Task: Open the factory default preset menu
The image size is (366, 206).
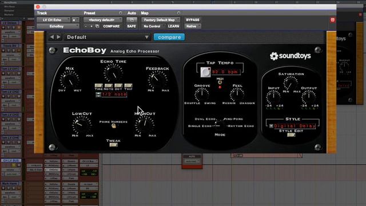Action: (x=103, y=20)
